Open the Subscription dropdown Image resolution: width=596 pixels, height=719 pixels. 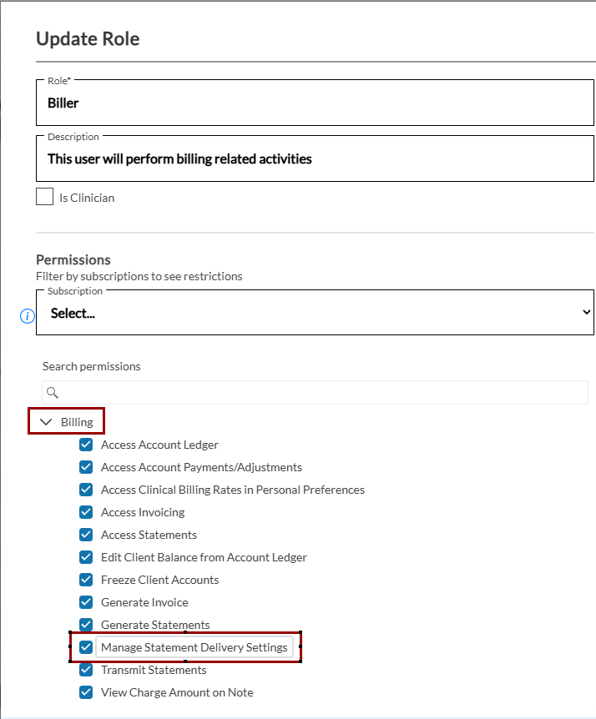pyautogui.click(x=315, y=314)
